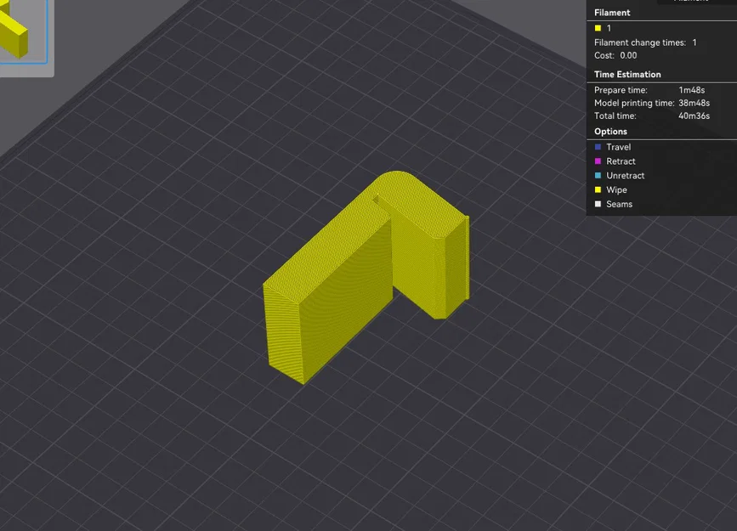737x531 pixels.
Task: Click the yellow Filament 1 color swatch
Action: (x=598, y=28)
